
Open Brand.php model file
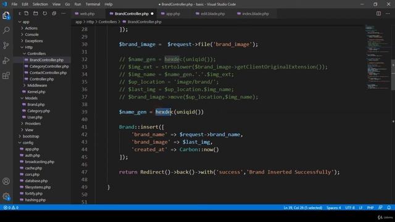tap(36, 104)
